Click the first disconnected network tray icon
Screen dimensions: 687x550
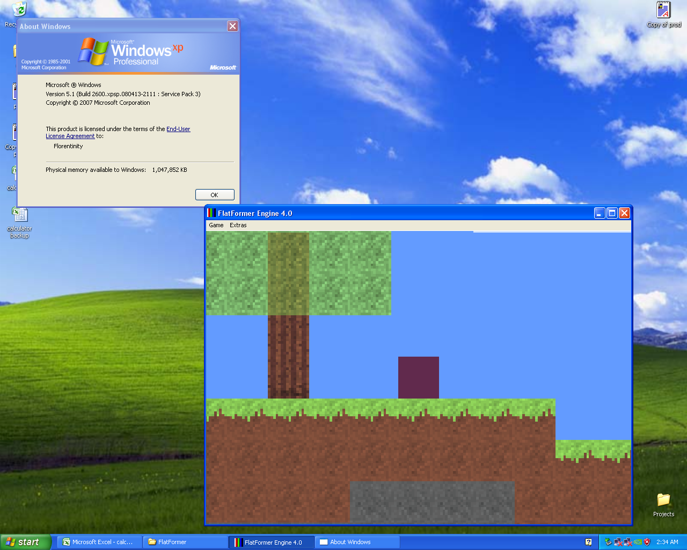pos(618,542)
